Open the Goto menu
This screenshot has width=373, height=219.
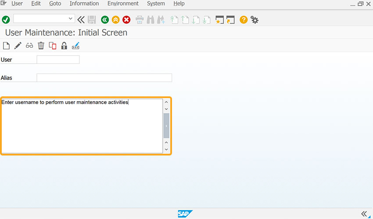pos(55,4)
